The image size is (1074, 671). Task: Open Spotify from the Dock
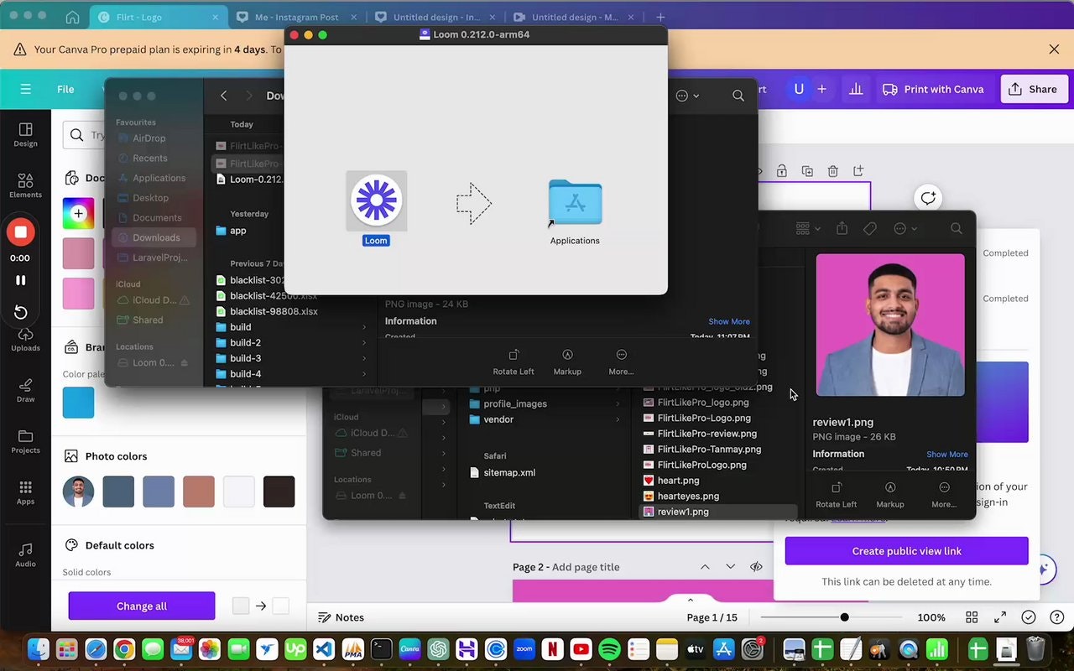(x=610, y=649)
